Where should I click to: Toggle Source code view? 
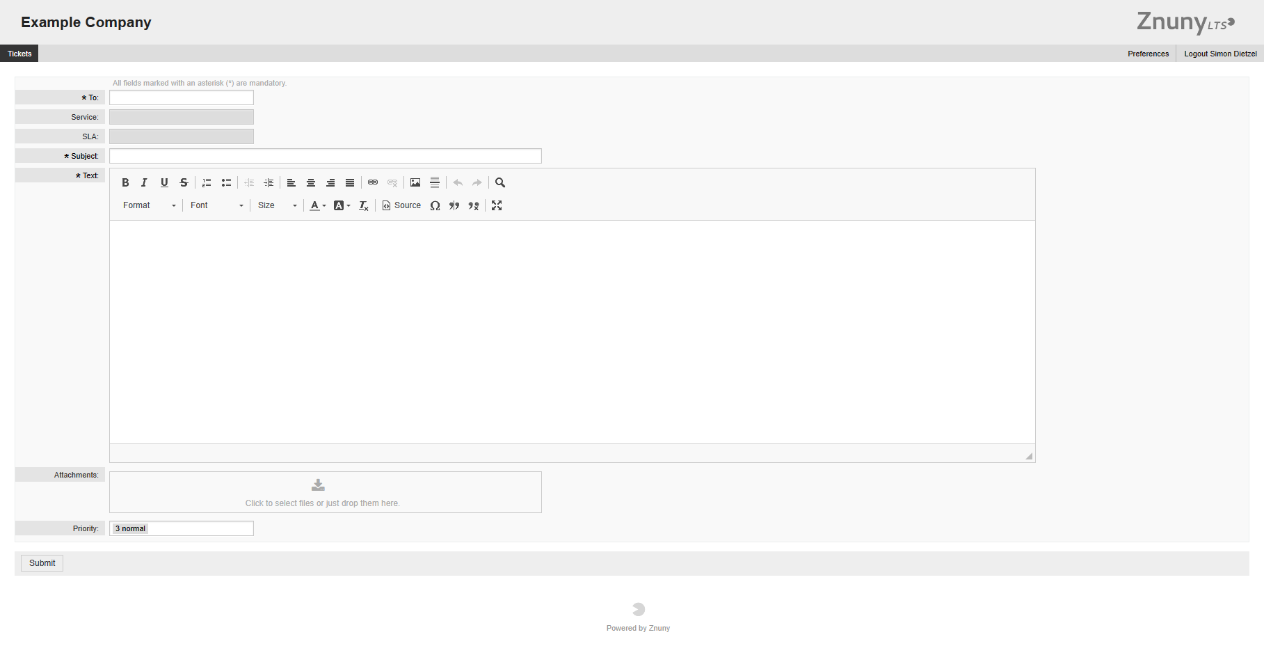click(x=401, y=206)
